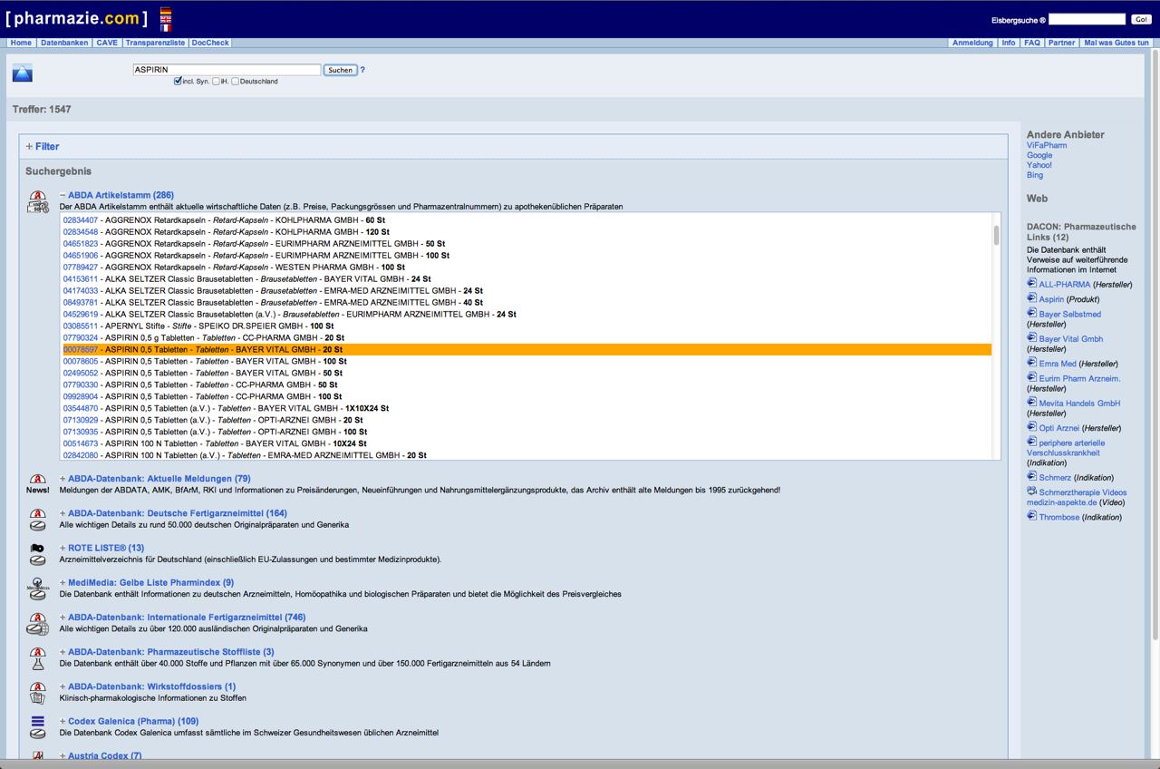Image resolution: width=1160 pixels, height=769 pixels.
Task: Open the FAQ menu item
Action: 1031,43
